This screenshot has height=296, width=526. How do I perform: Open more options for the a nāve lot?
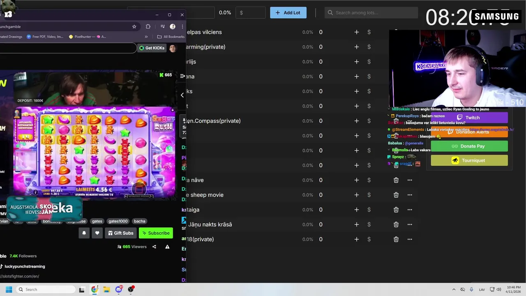click(410, 180)
